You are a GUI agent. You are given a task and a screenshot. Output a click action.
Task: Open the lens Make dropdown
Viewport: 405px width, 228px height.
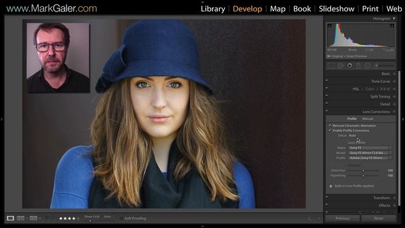pos(370,148)
